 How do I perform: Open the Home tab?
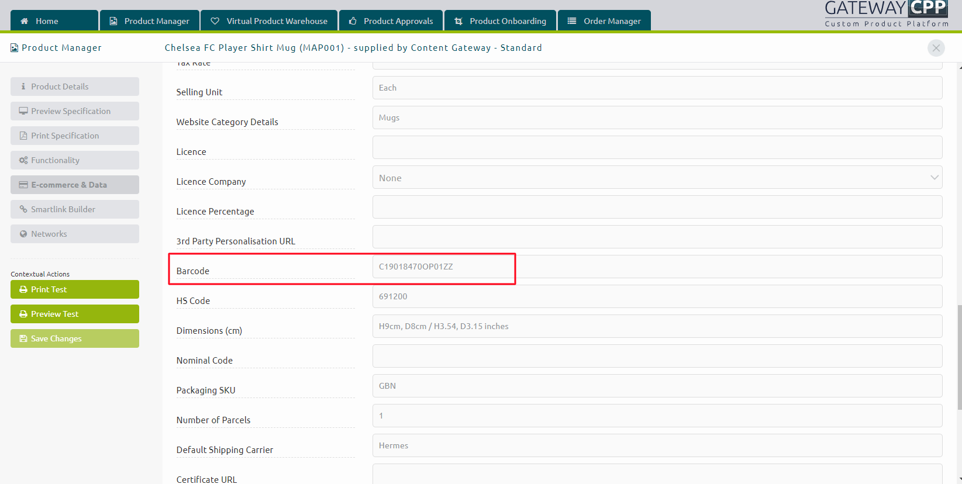[x=54, y=20]
